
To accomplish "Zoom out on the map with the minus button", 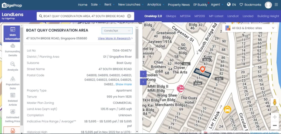I will coord(274,125).
